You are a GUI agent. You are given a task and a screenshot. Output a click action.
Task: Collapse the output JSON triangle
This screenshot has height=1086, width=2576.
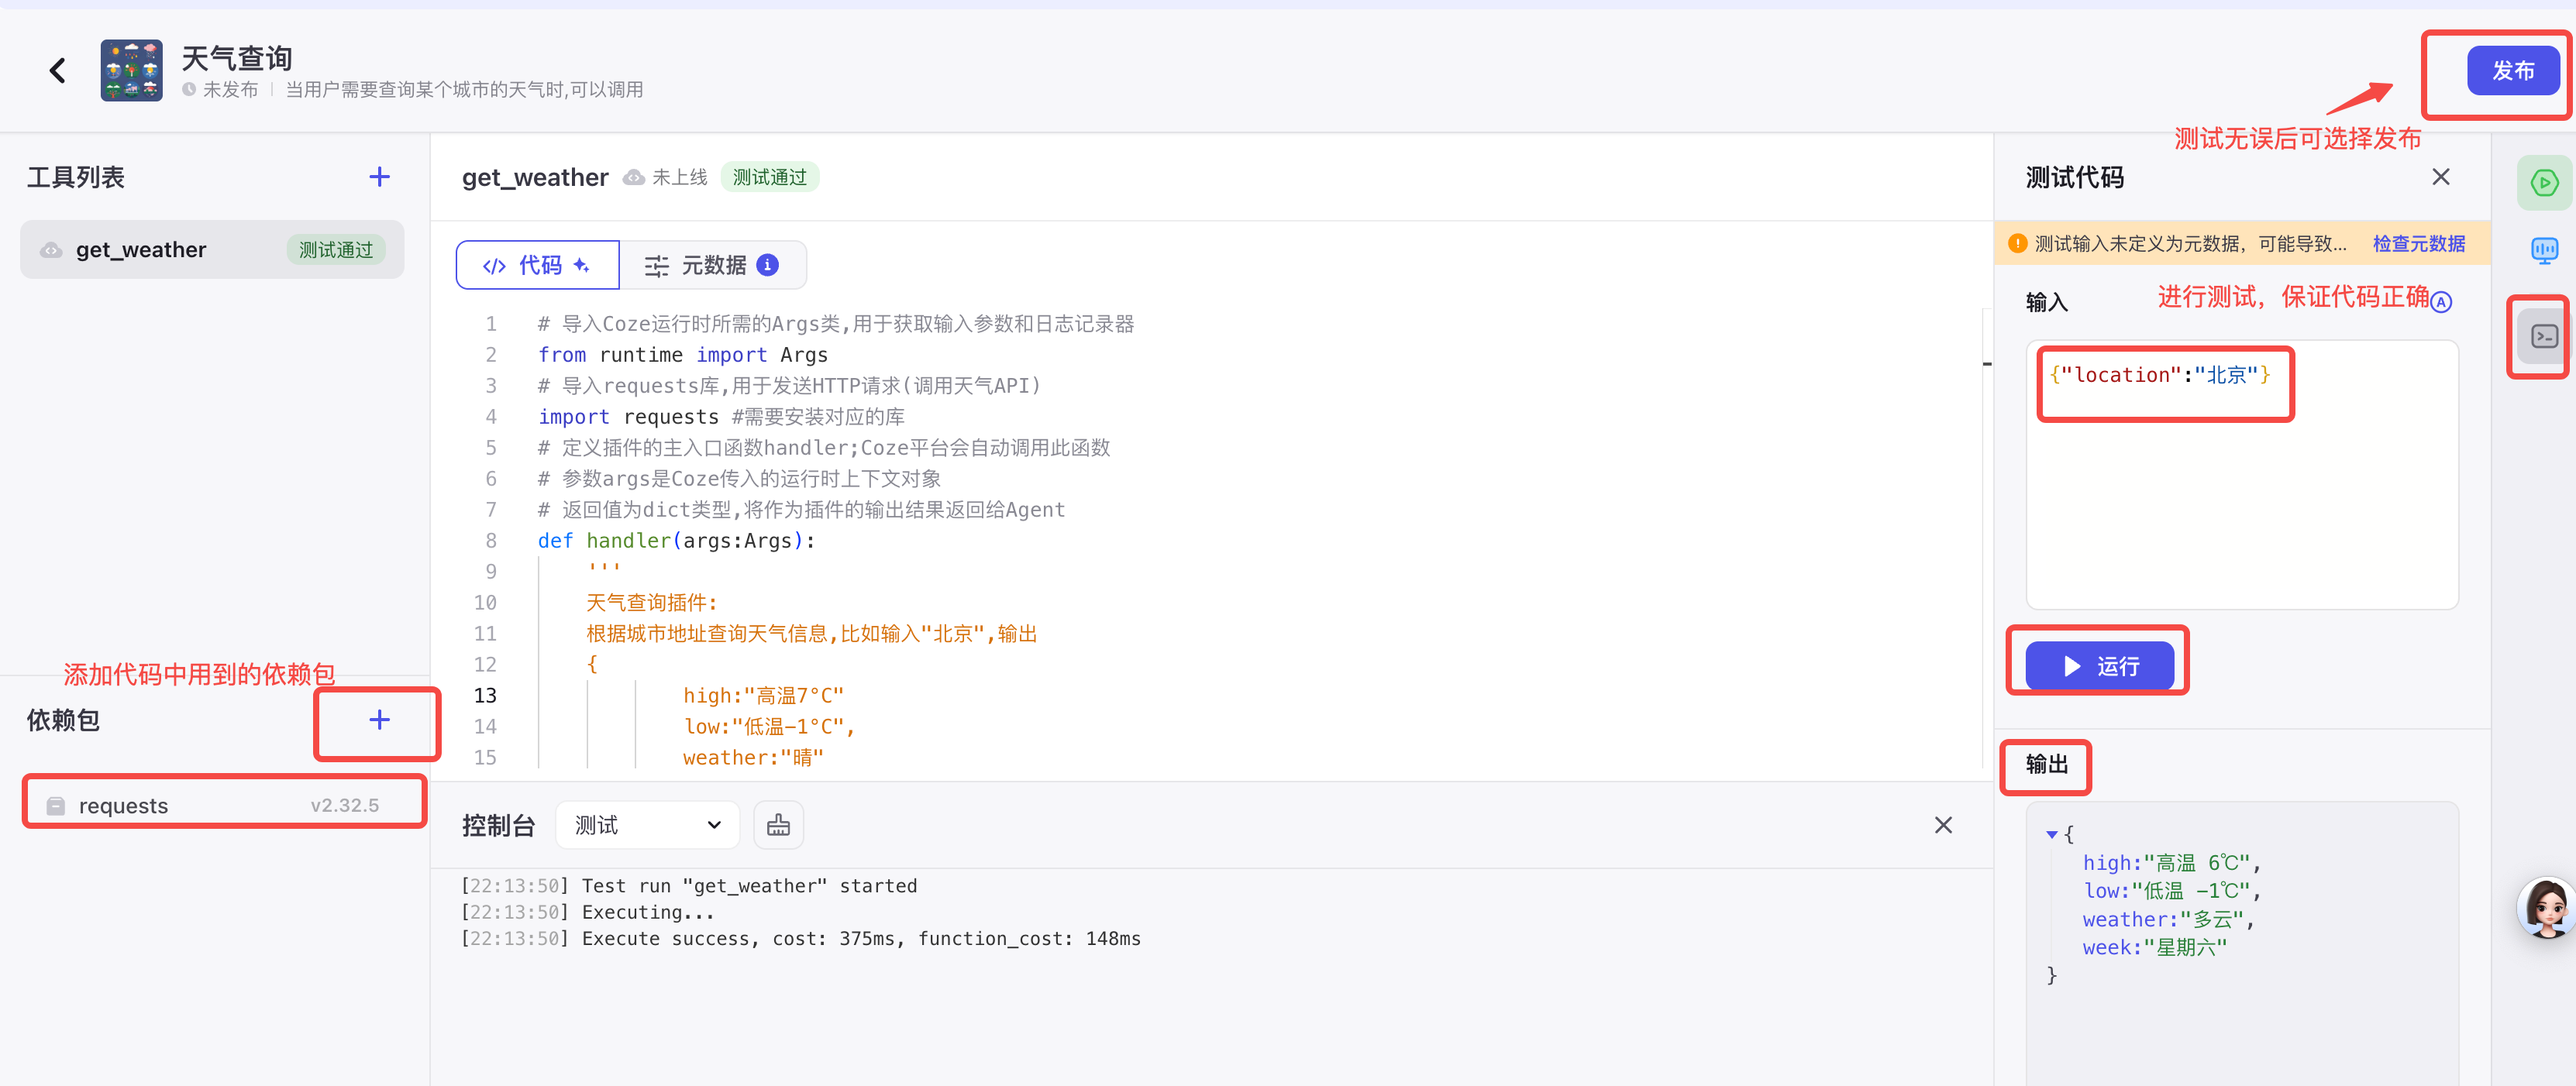pos(2051,834)
